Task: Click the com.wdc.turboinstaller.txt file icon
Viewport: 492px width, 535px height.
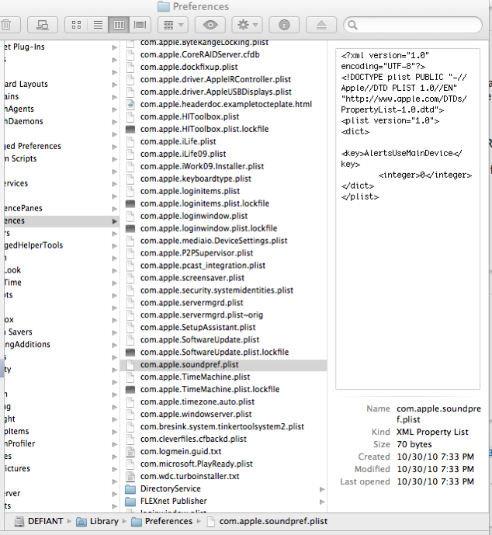Action: pos(130,476)
